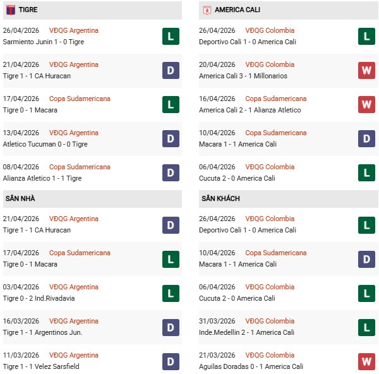Select the SÂN NHÀ section header

coord(20,198)
